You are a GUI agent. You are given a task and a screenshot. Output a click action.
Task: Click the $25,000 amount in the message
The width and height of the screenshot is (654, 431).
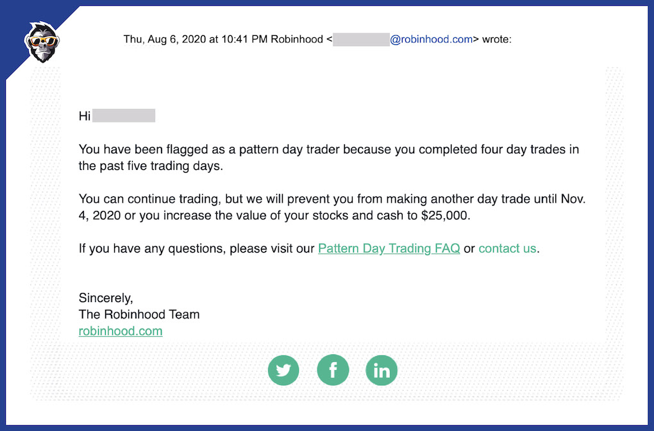(445, 216)
